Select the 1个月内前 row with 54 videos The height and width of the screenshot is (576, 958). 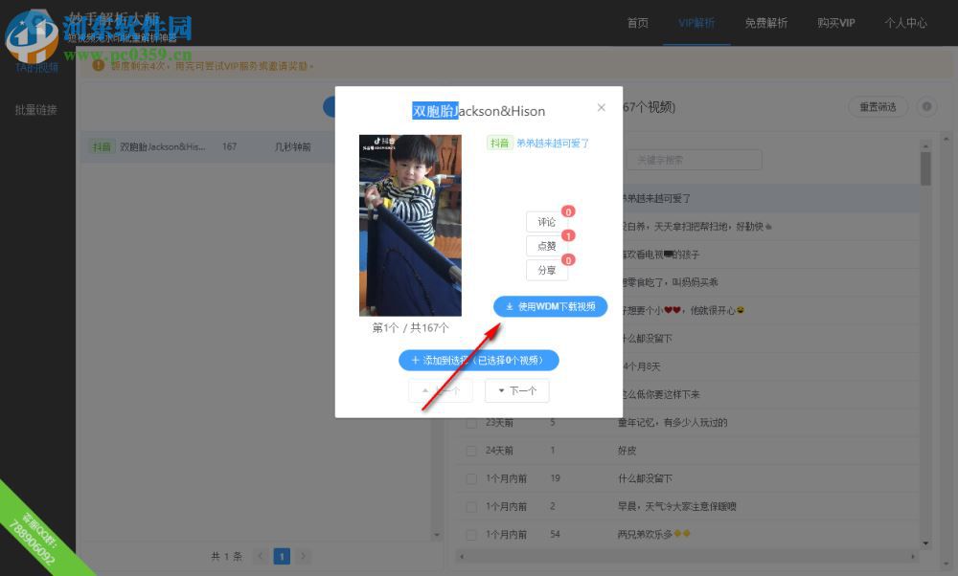470,534
